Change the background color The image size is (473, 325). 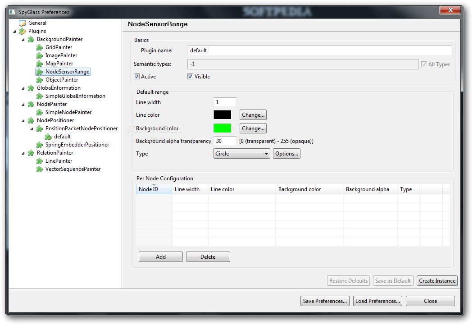[x=253, y=128]
